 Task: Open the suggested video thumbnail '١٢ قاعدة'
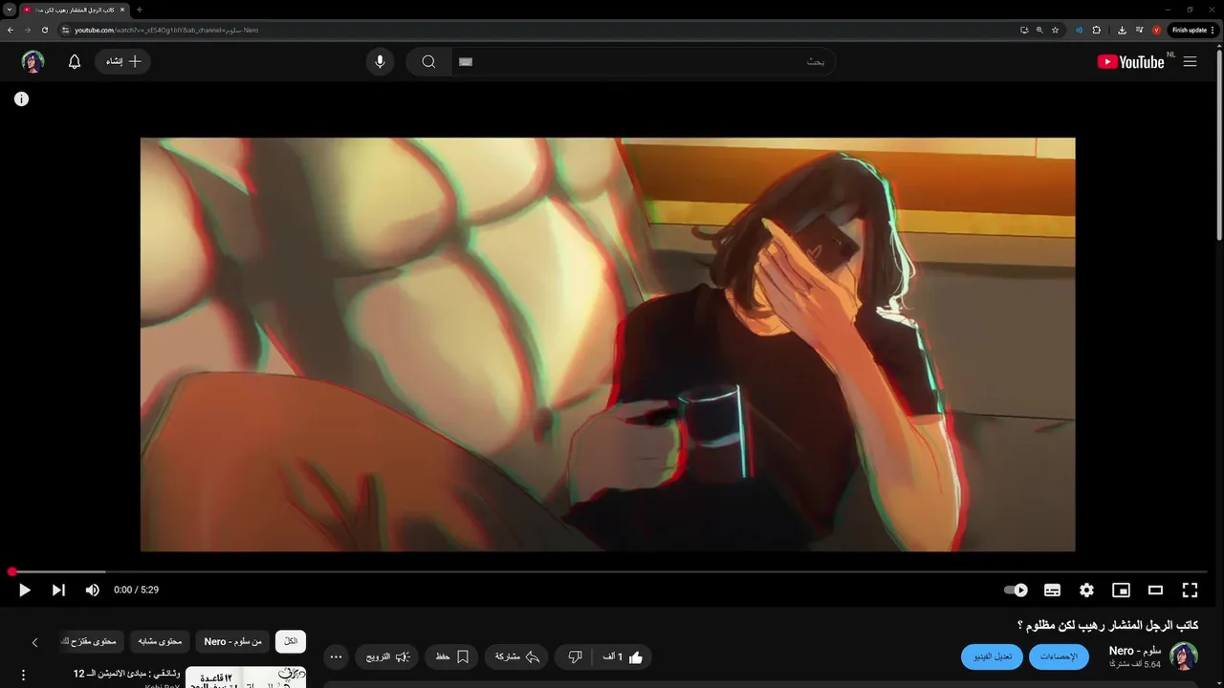(246, 677)
